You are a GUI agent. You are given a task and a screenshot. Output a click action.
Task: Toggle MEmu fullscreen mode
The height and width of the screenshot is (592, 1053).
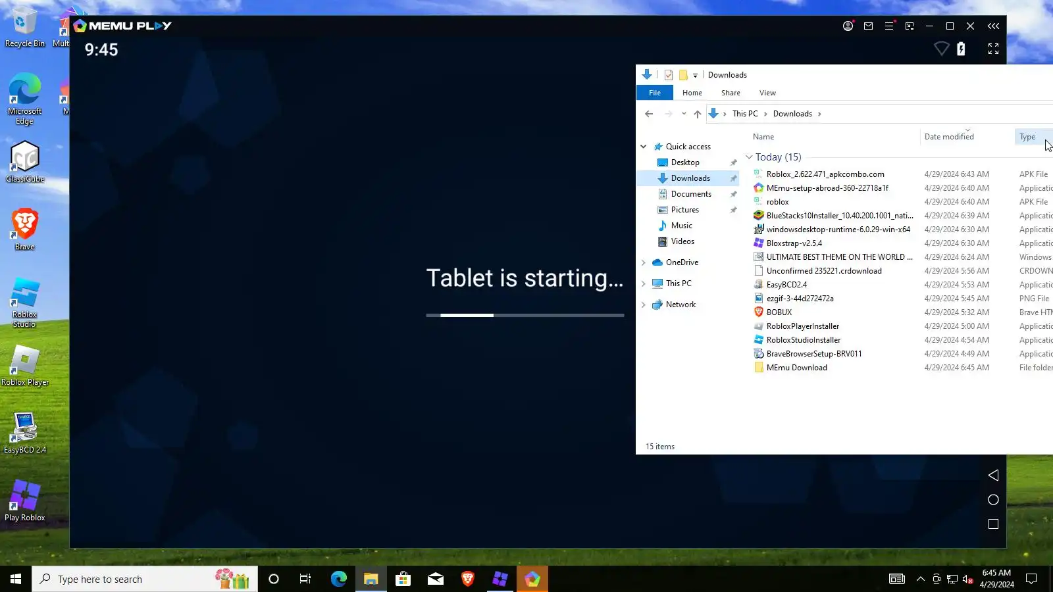pyautogui.click(x=993, y=49)
